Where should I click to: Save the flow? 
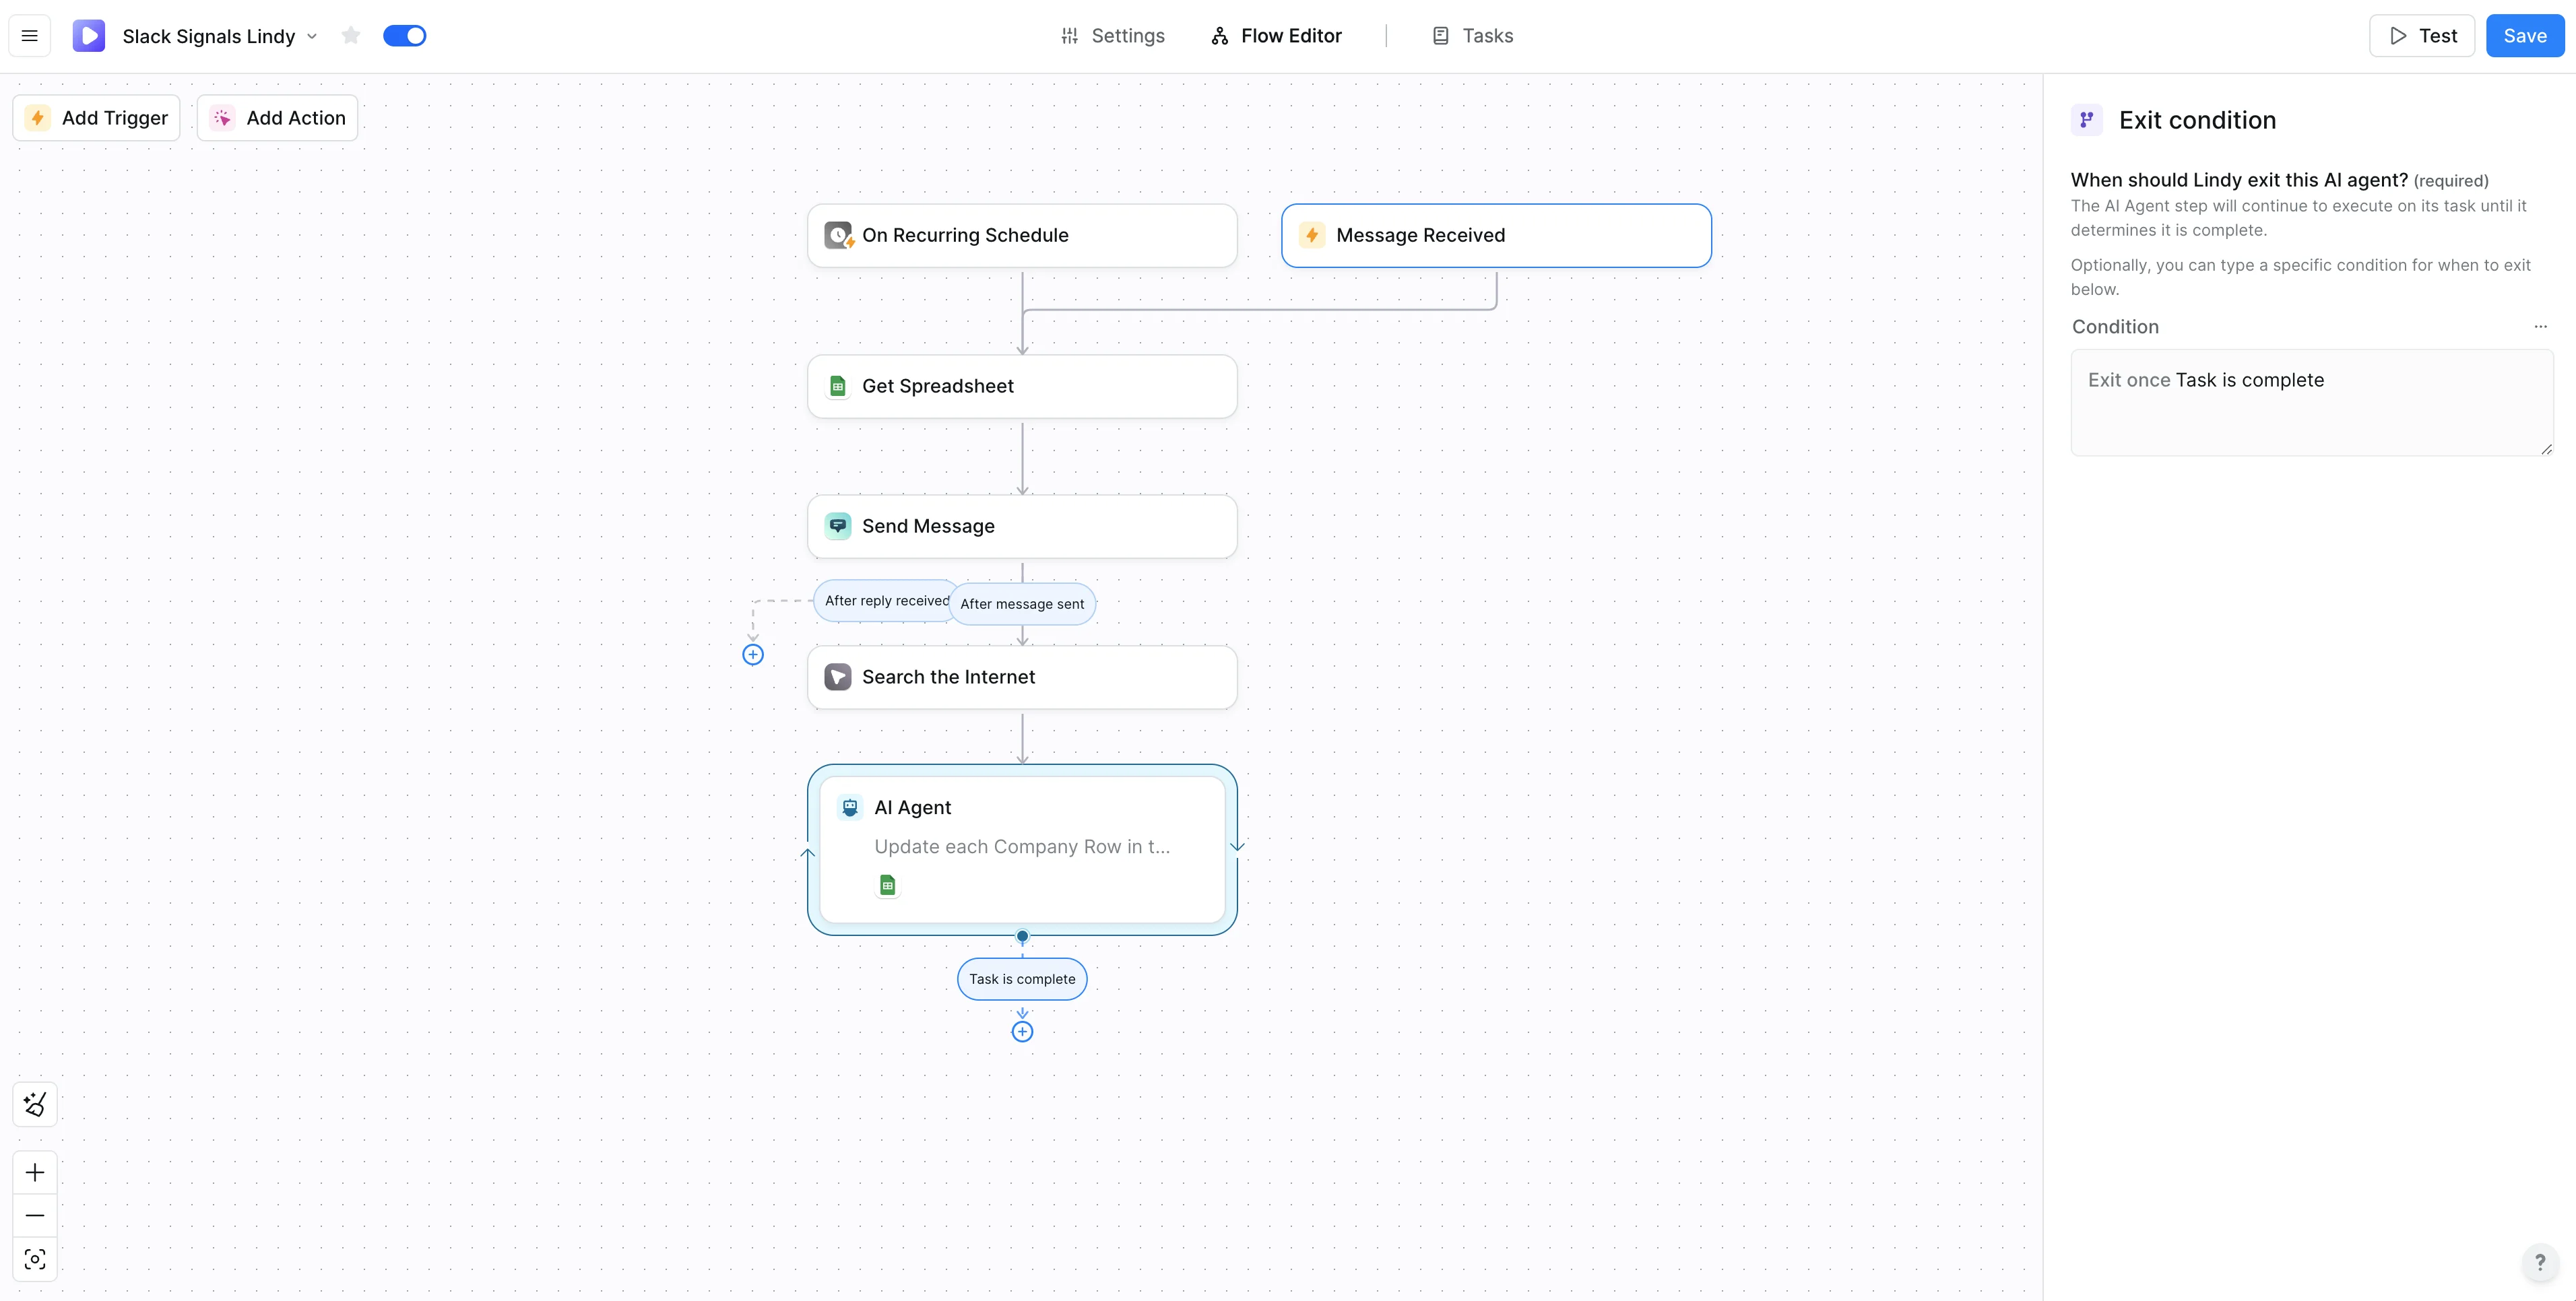2524,36
